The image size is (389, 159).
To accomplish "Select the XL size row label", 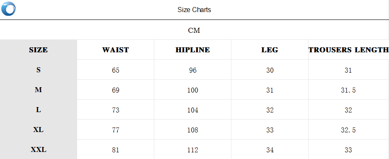I will click(39, 130).
